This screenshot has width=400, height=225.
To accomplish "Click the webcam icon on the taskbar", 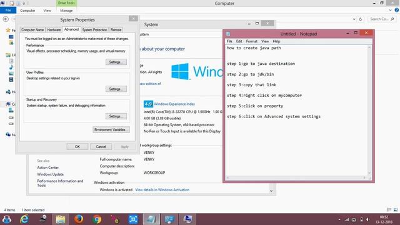I will 42,219.
